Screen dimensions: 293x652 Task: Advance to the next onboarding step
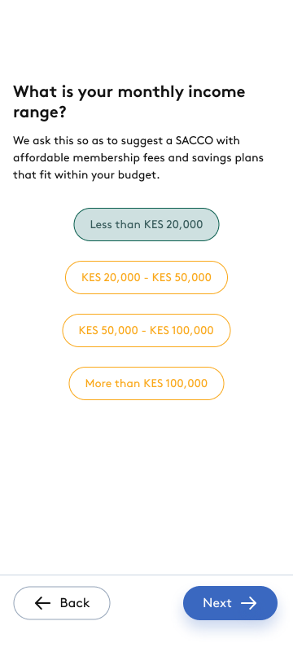pyautogui.click(x=230, y=603)
